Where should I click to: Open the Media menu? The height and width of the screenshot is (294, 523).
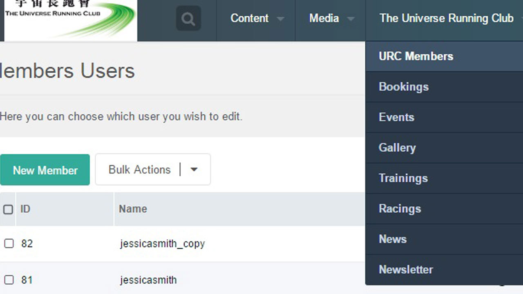tap(324, 18)
